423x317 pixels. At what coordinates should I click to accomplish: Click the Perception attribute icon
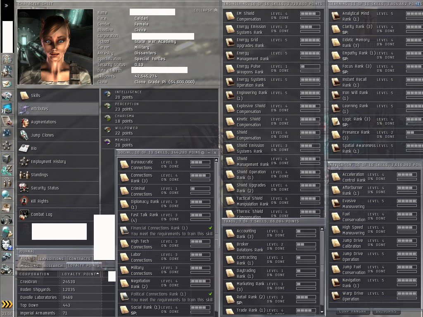coord(108,106)
